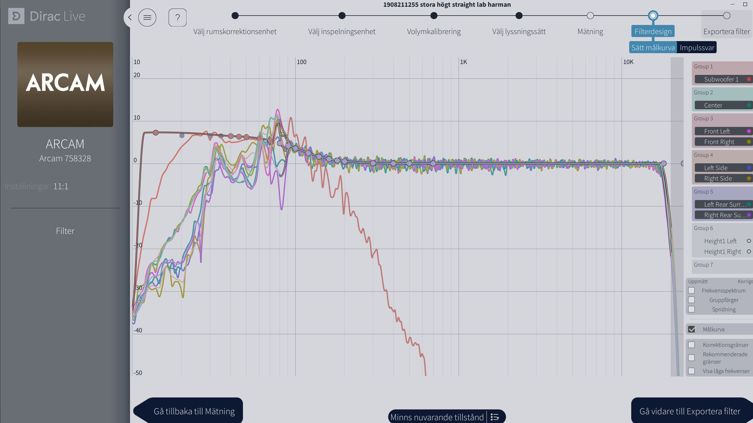Enable the Frekvensspektrum checkbox
The width and height of the screenshot is (753, 423).
(692, 291)
